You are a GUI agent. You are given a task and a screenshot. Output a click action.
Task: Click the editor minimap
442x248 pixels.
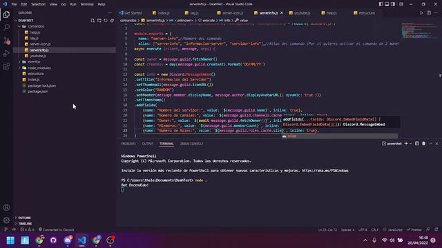click(420, 30)
